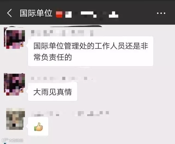Tap the small badge on the first avatar
The width and height of the screenshot is (175, 144).
tap(22, 44)
